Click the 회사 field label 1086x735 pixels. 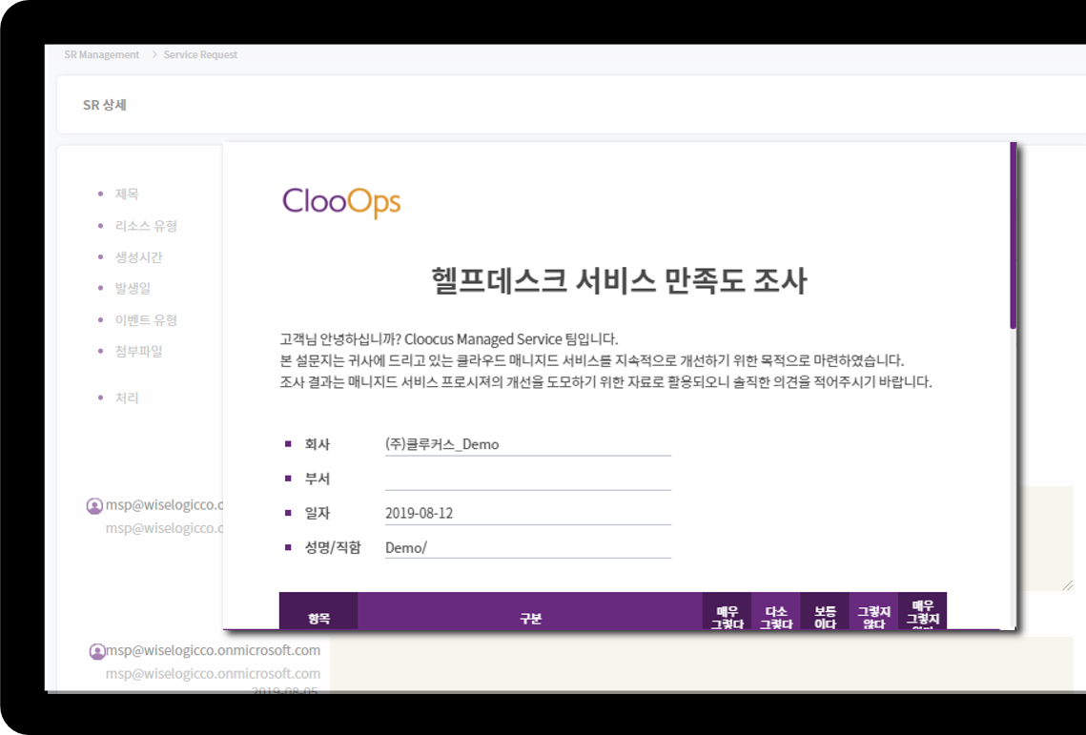318,445
